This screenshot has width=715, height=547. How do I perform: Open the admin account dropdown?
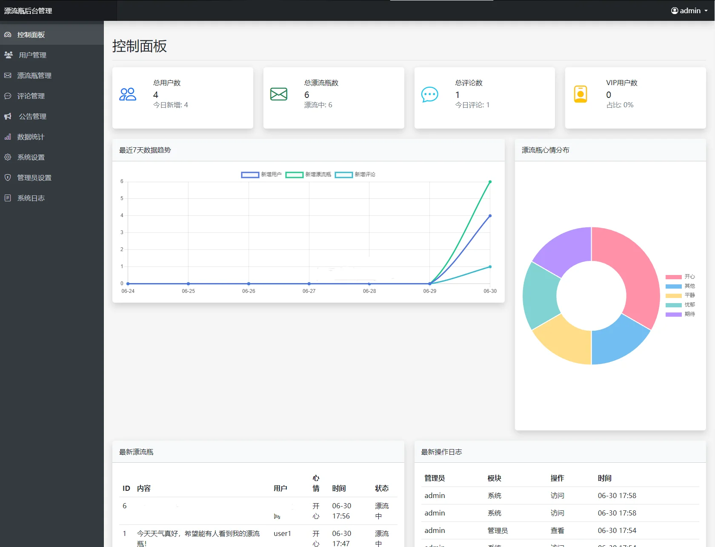[689, 11]
